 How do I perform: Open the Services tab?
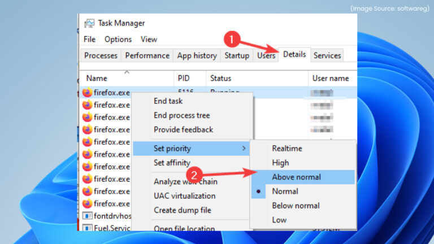[327, 55]
